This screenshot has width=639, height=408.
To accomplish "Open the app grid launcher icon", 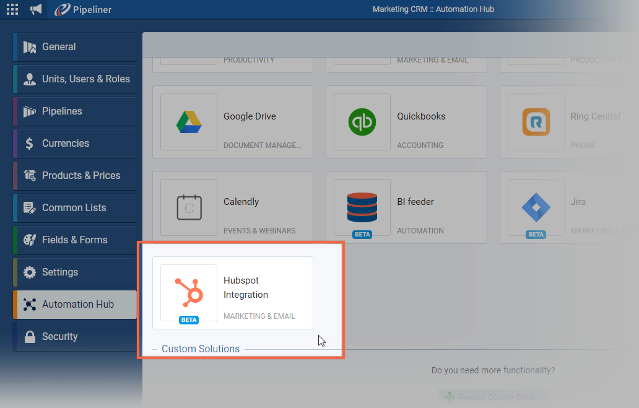I will [12, 9].
